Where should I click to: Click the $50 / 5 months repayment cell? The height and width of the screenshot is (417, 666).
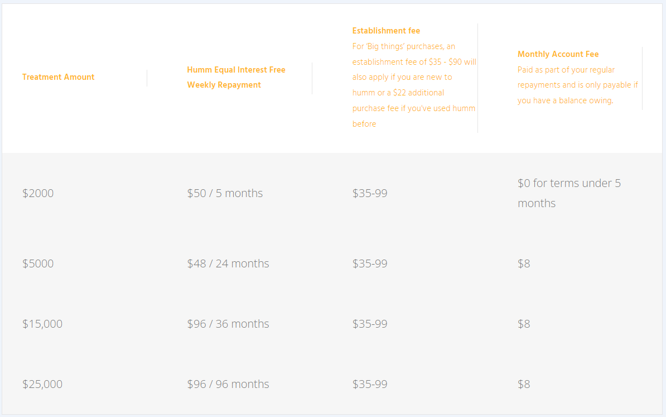tap(225, 193)
